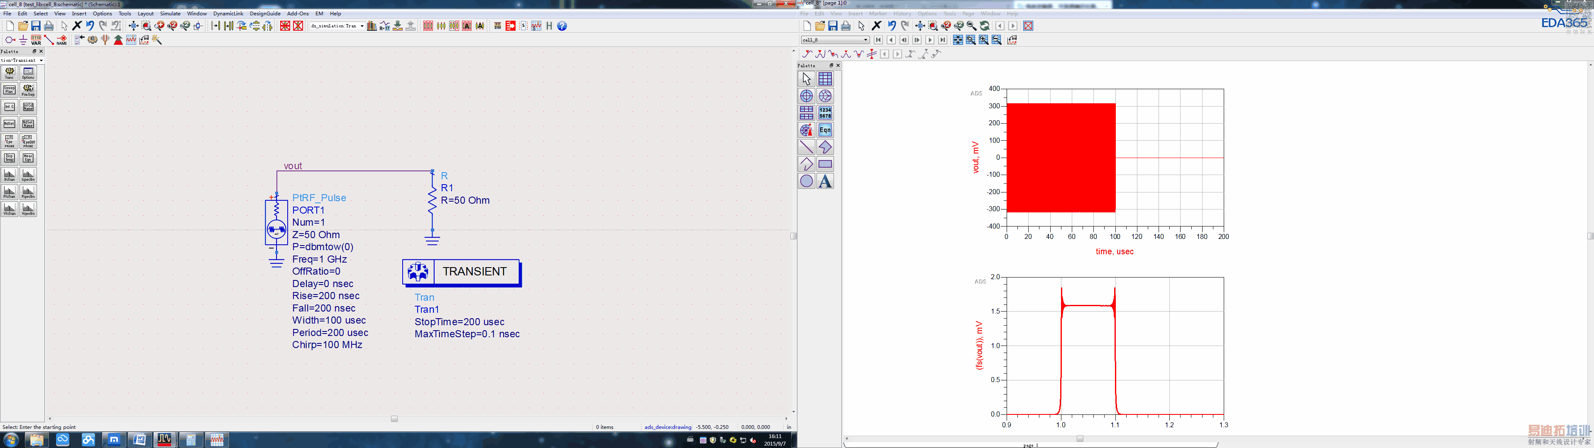Open the DesignGuide menu

coord(265,14)
